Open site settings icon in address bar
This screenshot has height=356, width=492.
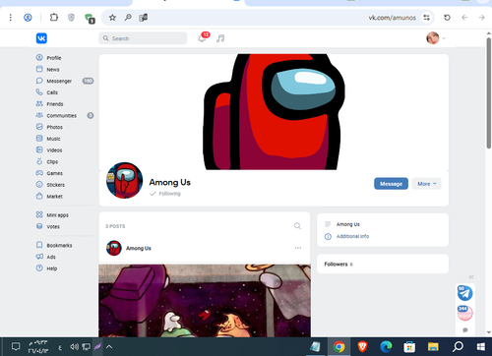tap(426, 18)
